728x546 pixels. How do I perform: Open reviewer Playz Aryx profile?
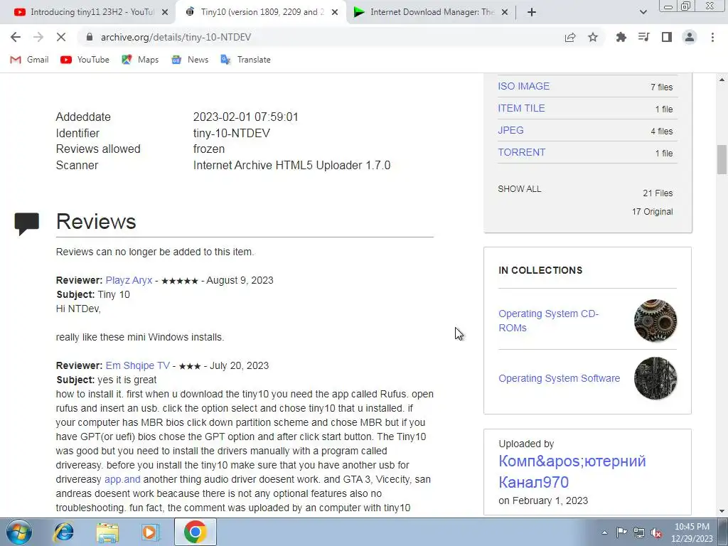coord(129,280)
